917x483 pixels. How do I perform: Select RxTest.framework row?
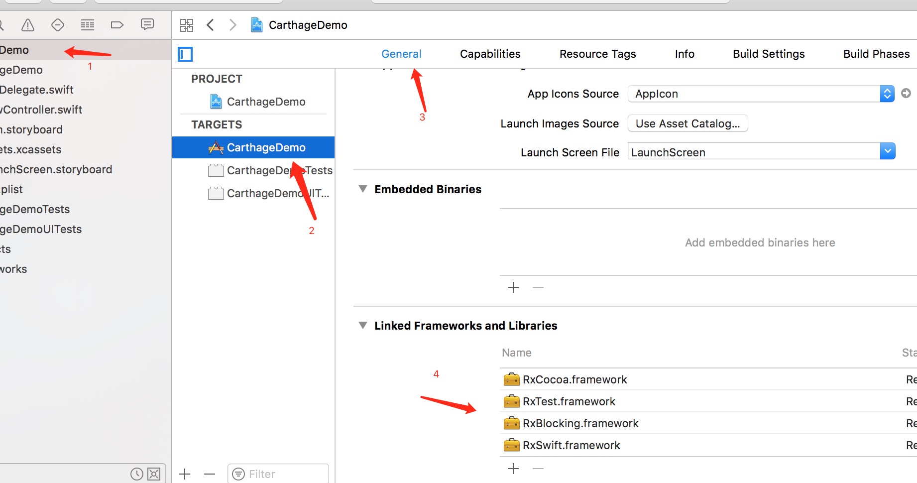(708, 401)
